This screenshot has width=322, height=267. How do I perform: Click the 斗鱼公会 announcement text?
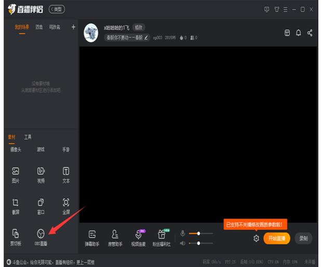pyautogui.click(x=53, y=262)
